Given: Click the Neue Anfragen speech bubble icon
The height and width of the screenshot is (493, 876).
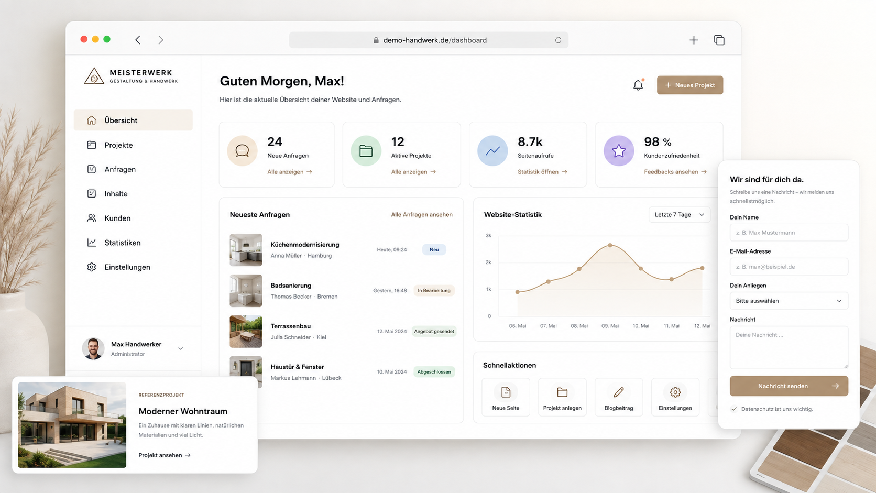Looking at the screenshot, I should (242, 151).
